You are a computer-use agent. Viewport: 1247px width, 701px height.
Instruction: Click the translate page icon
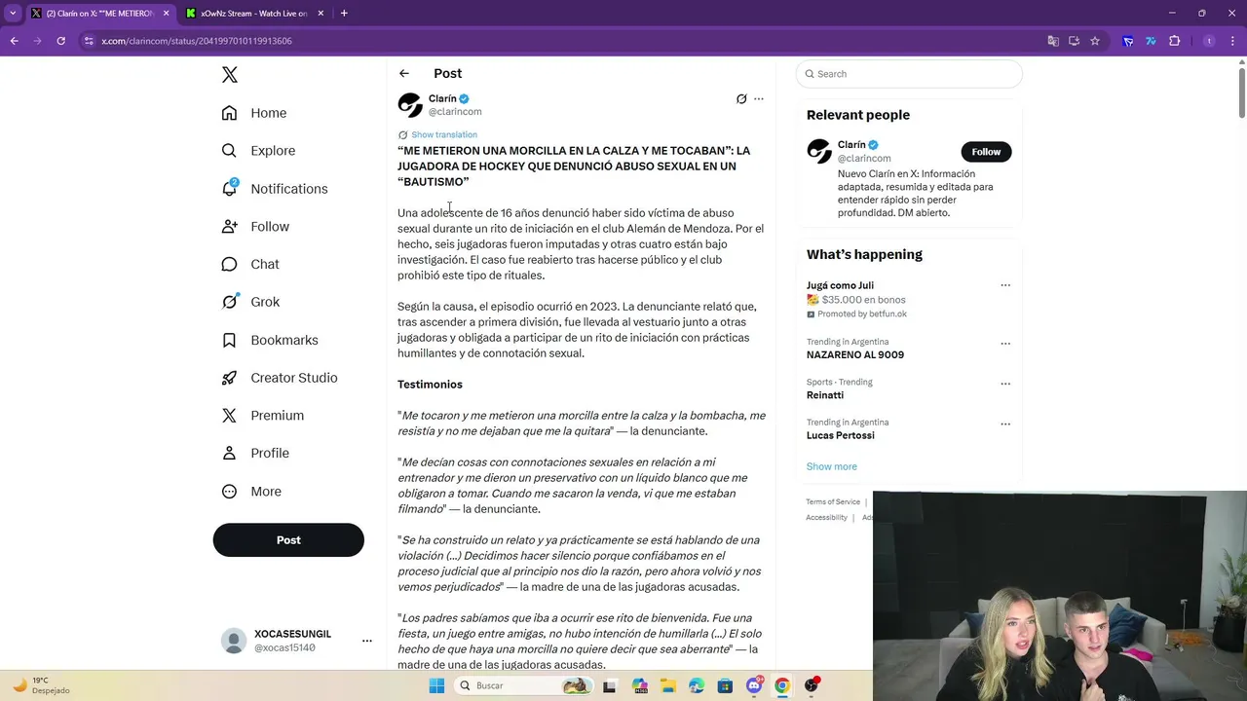pyautogui.click(x=1053, y=41)
